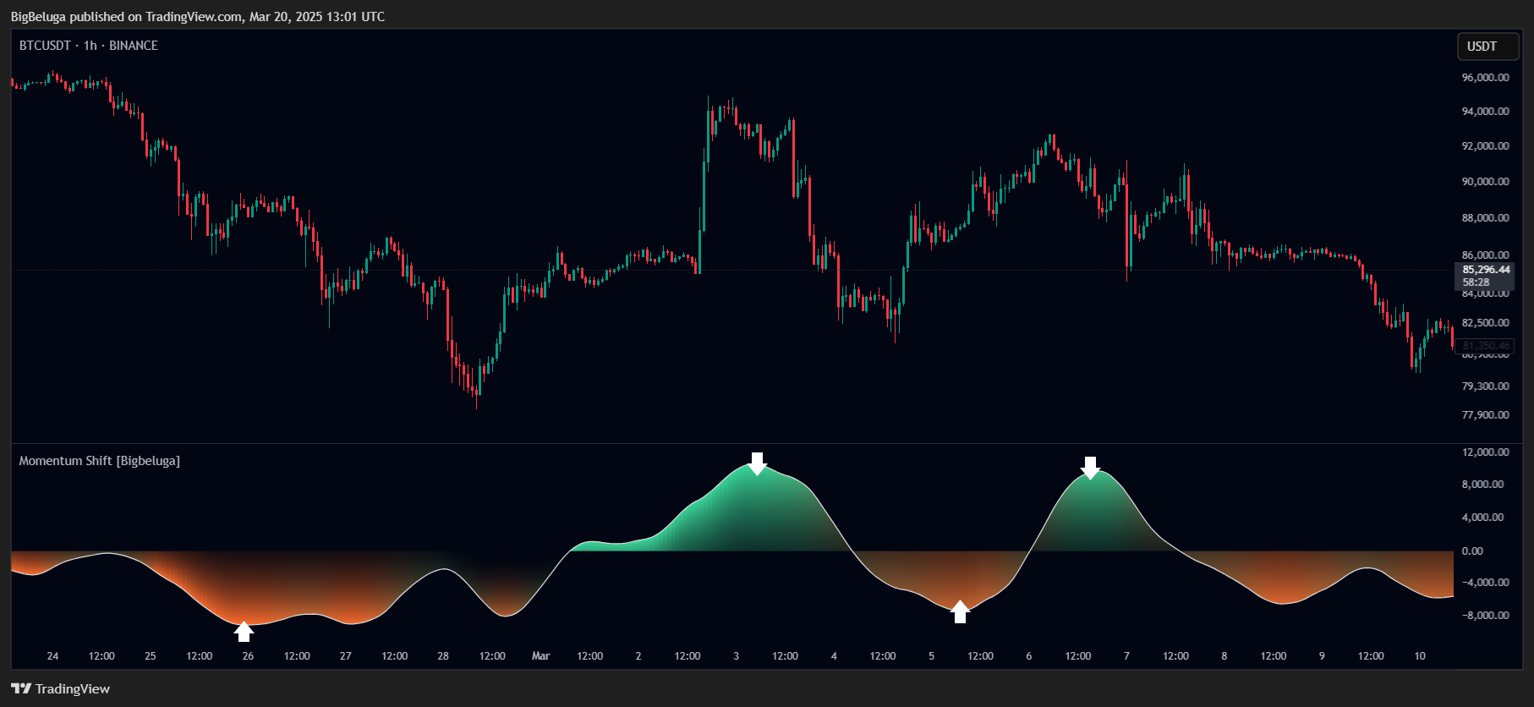Click the 58:28 countdown under current price
Viewport: 1534px width, 707px height.
1476,282
